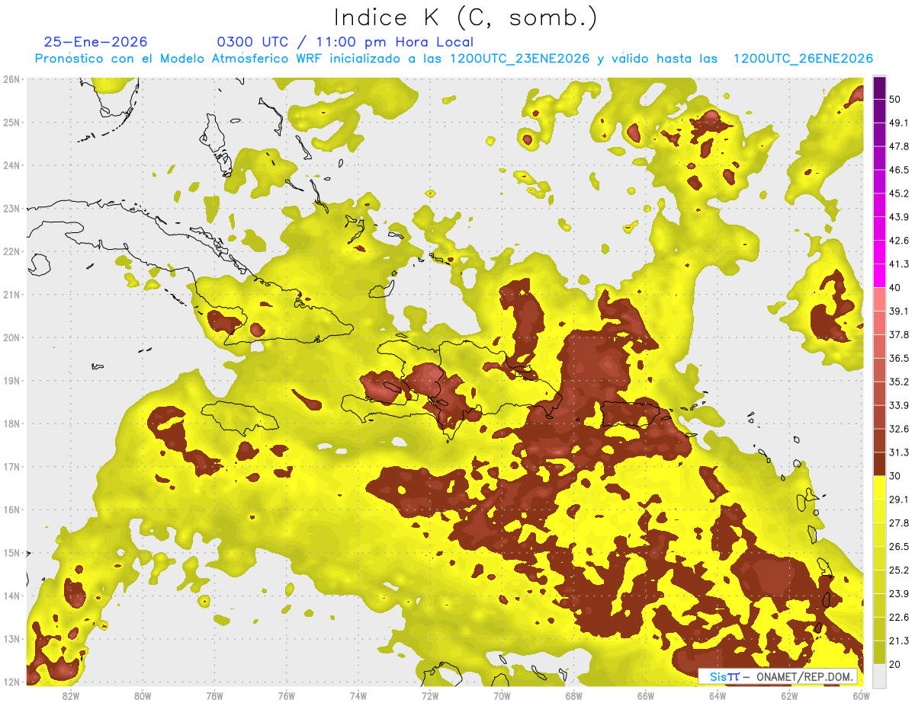Click the colorbar value '47.8'
Viewport: 915px width, 706px height.
point(898,146)
